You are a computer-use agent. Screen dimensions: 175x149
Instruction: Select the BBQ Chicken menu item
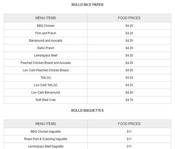pos(46,26)
